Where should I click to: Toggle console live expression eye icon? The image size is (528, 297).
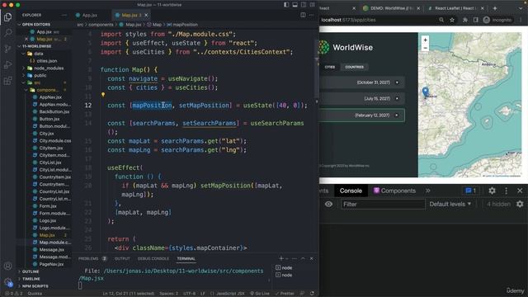click(328, 204)
